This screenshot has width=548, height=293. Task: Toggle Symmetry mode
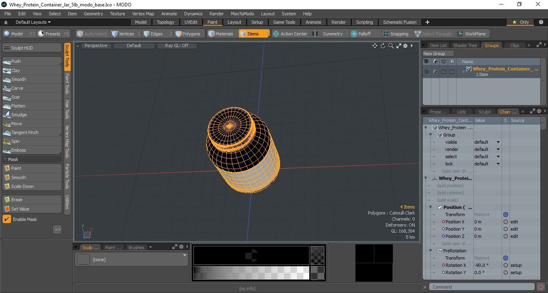[x=328, y=34]
